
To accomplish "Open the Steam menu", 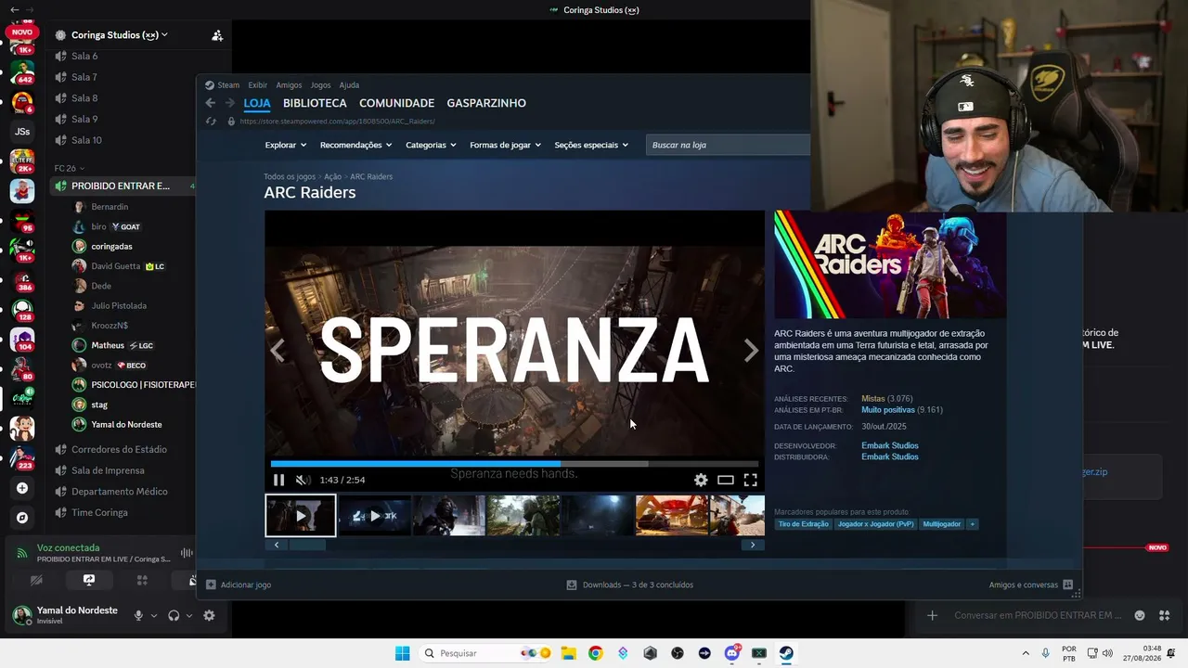I will tap(228, 85).
